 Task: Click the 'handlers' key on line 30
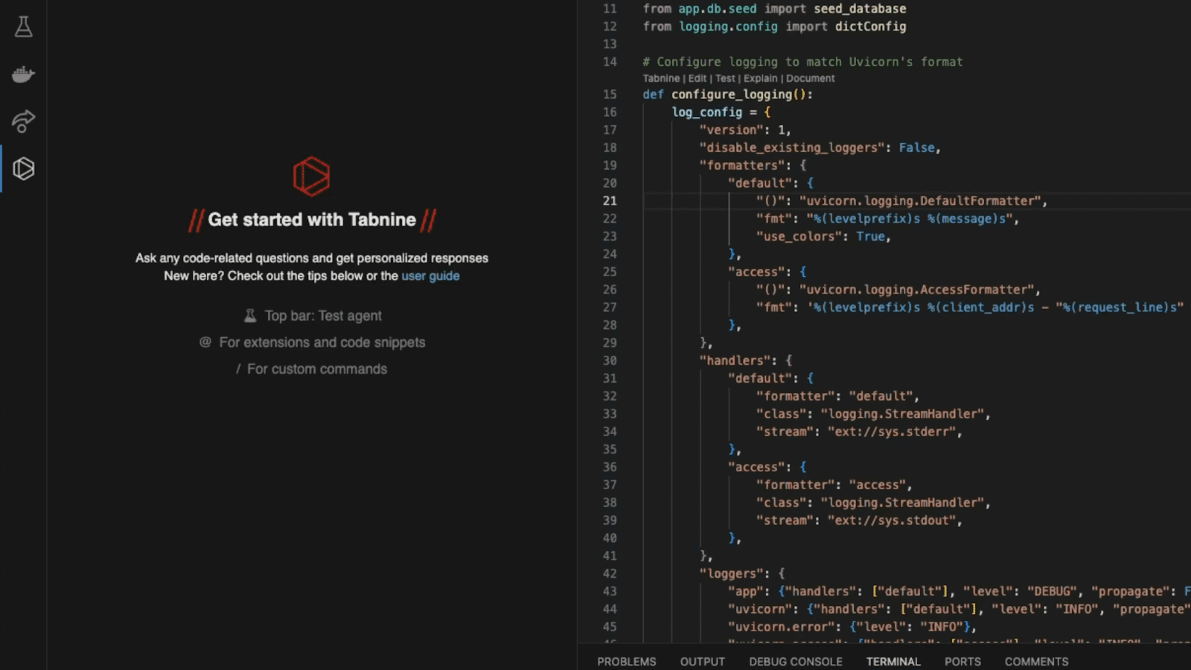[735, 360]
